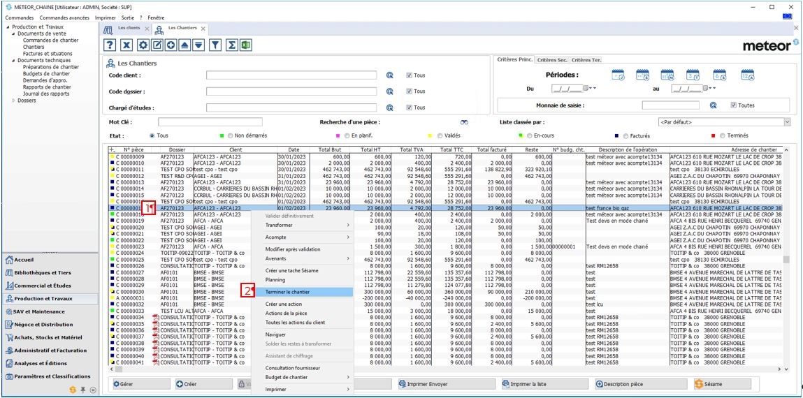
Task: Click the down-arrow toolbar icon
Action: click(x=198, y=45)
